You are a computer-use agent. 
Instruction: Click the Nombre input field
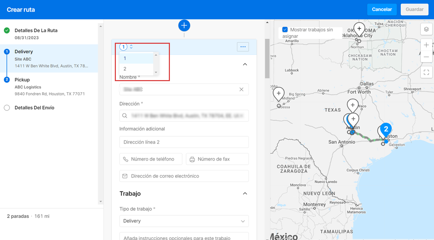(x=184, y=90)
